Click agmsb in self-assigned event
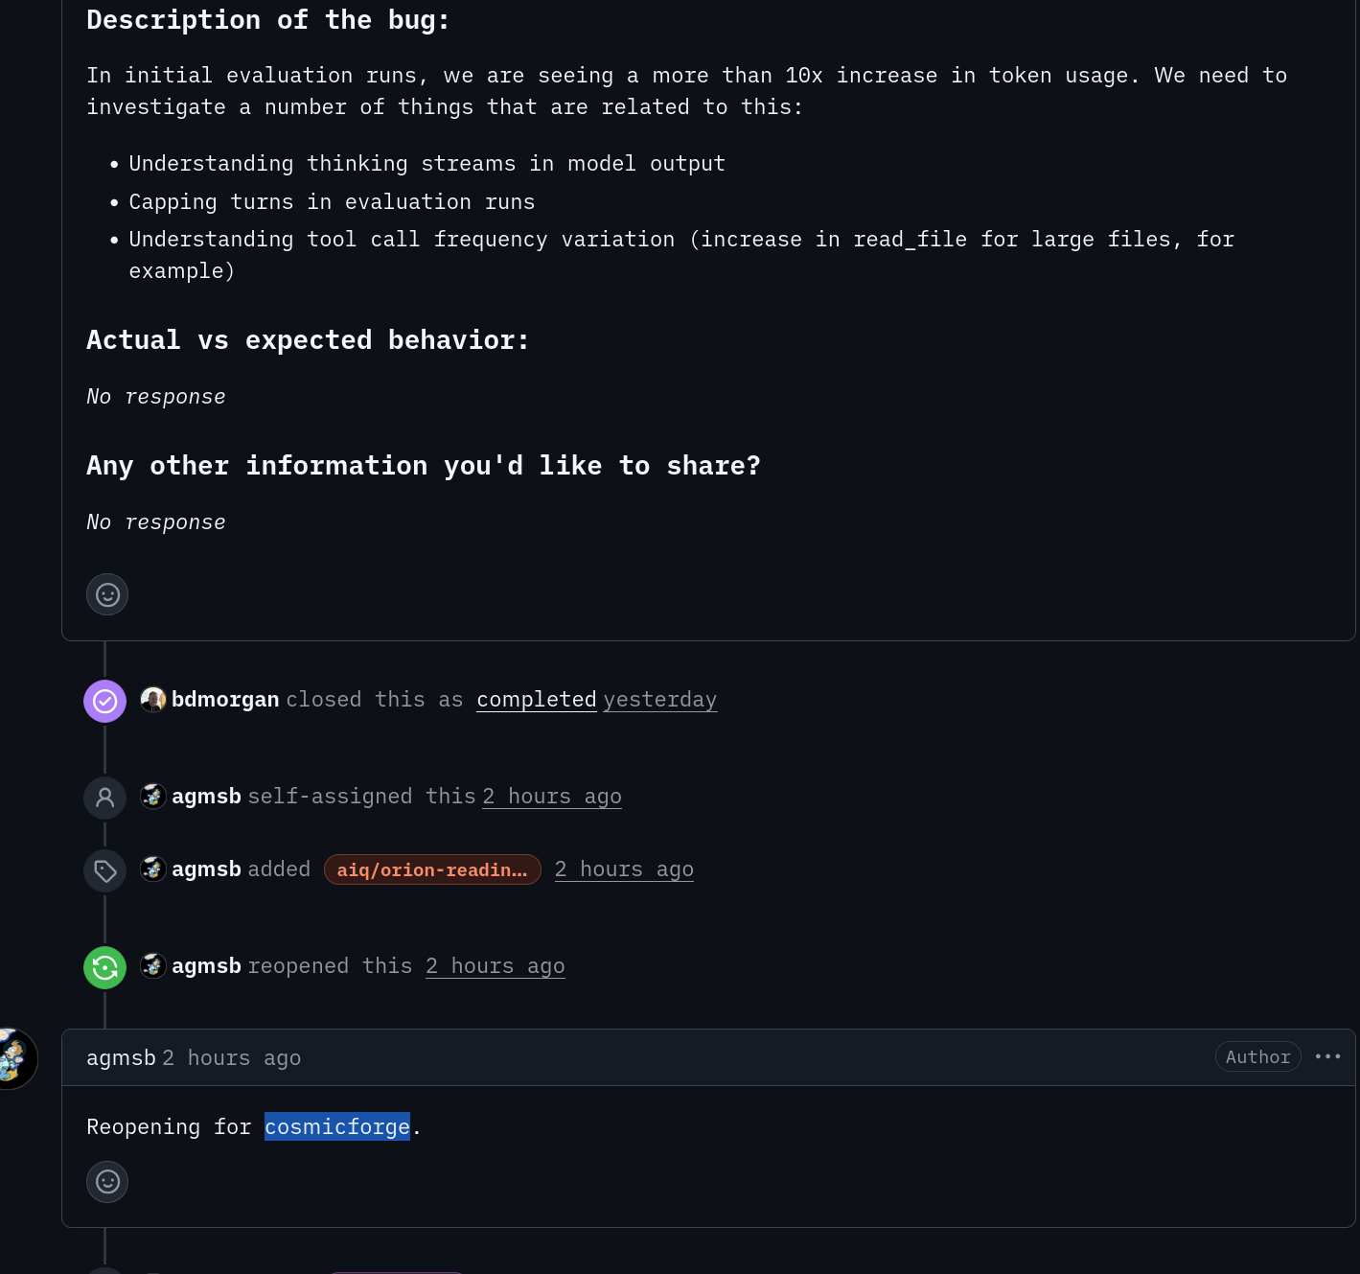The width and height of the screenshot is (1360, 1274). click(206, 797)
